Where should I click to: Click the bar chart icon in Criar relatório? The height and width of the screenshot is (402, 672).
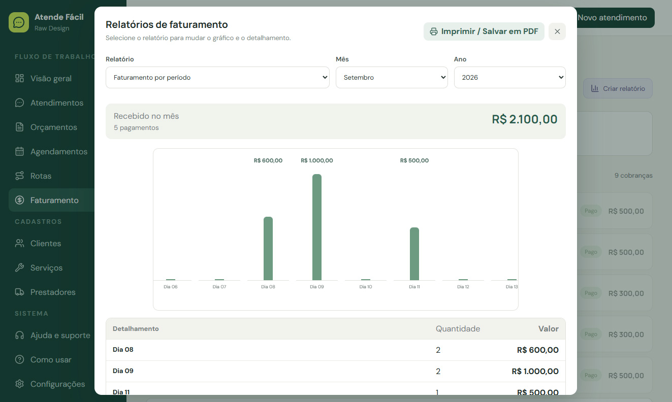(595, 88)
